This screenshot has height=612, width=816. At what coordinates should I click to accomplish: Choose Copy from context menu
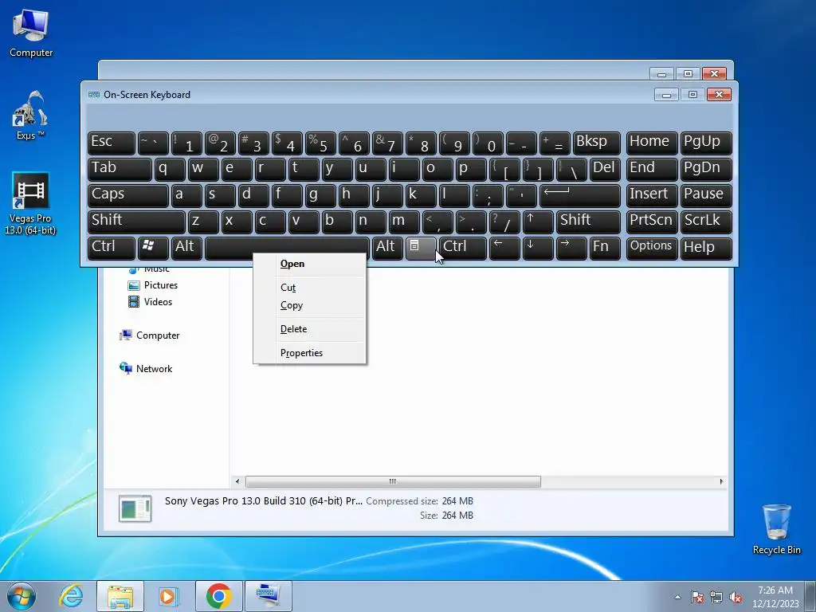click(310, 305)
